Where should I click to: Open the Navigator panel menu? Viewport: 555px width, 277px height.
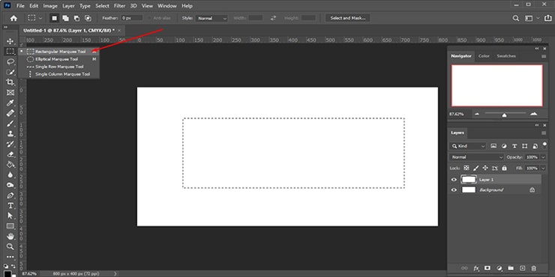point(544,56)
